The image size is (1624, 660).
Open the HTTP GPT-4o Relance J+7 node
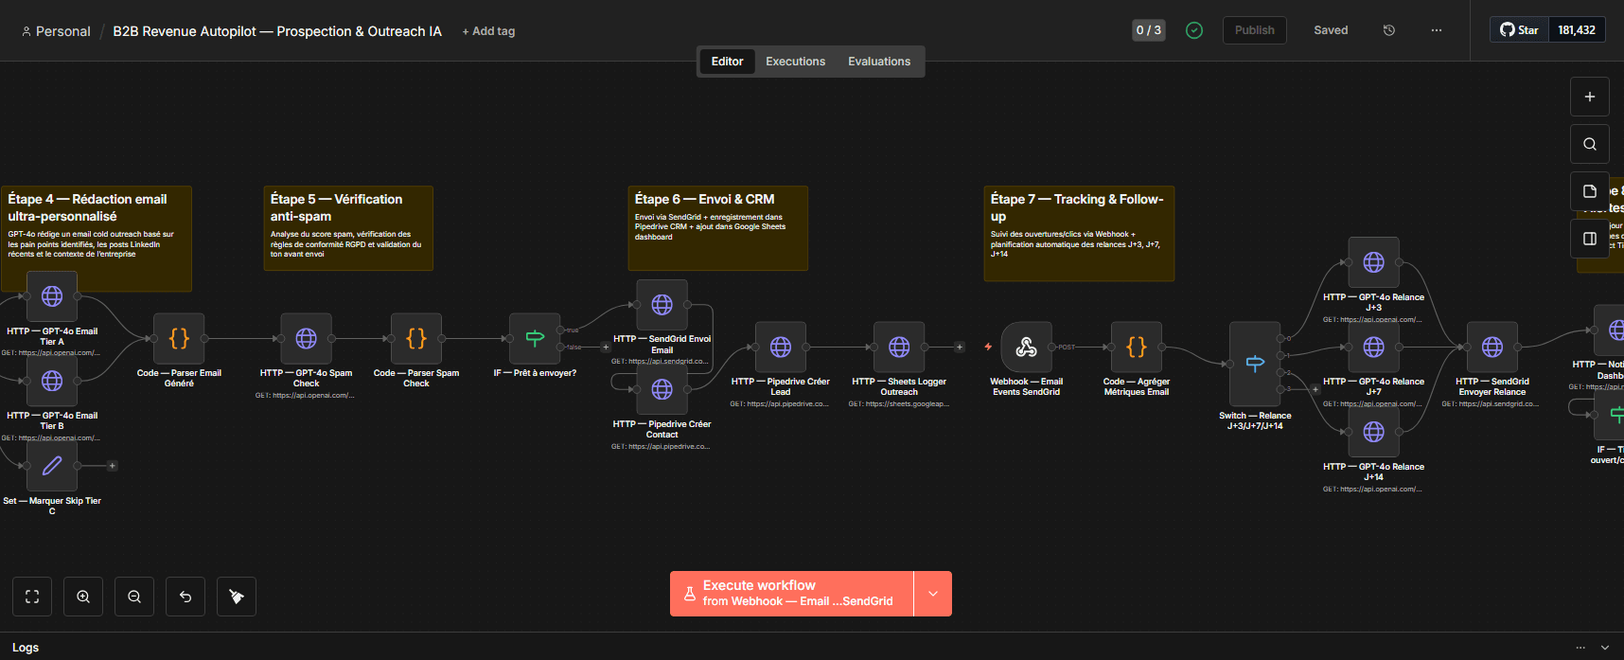coord(1374,348)
